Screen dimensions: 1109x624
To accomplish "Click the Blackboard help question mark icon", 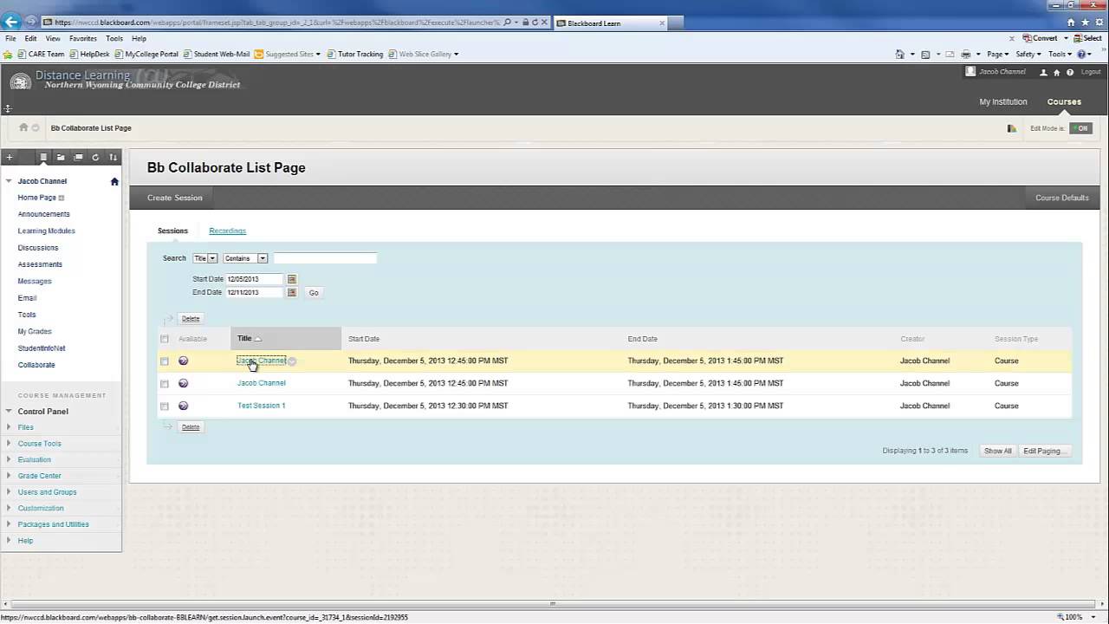I will point(1070,73).
